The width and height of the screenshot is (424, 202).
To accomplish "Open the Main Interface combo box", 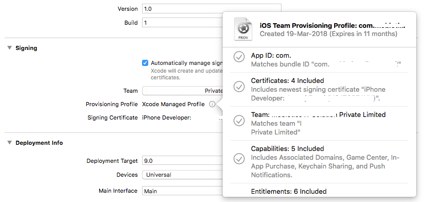I will [182, 191].
